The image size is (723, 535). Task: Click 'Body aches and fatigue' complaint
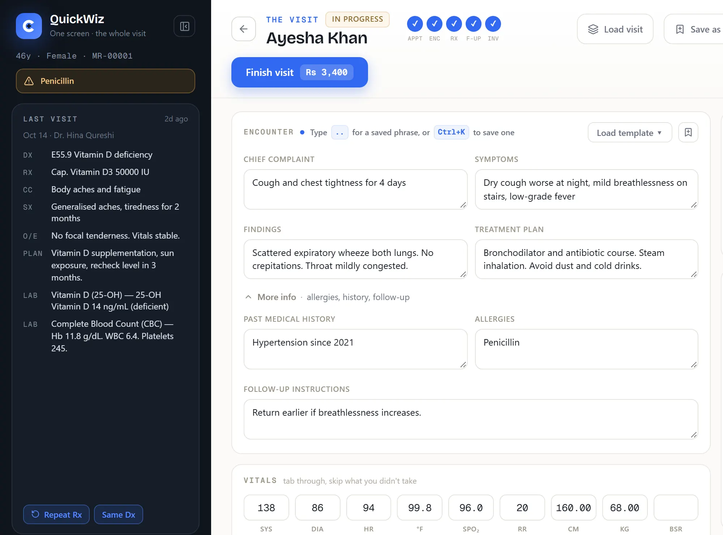pos(96,189)
